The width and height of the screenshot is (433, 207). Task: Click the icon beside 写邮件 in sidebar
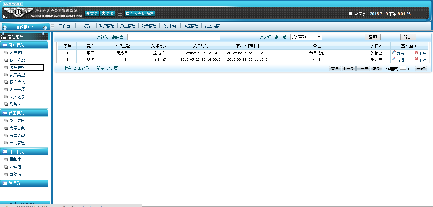point(6,159)
